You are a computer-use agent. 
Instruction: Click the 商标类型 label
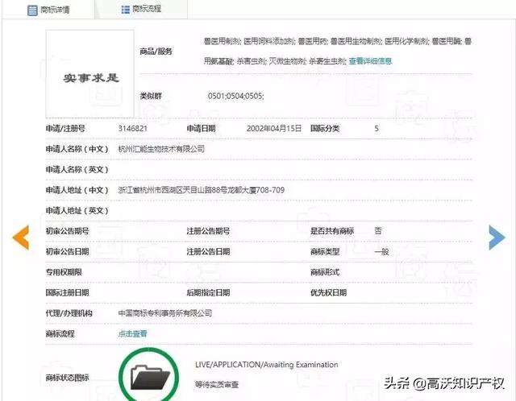(x=325, y=252)
